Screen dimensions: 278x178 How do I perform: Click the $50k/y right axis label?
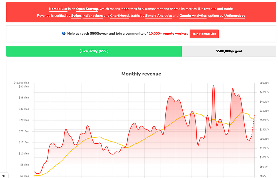(x=264, y=167)
